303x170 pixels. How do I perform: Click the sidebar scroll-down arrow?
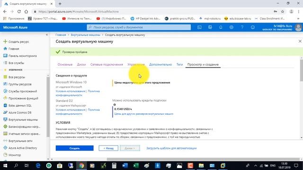(48, 159)
